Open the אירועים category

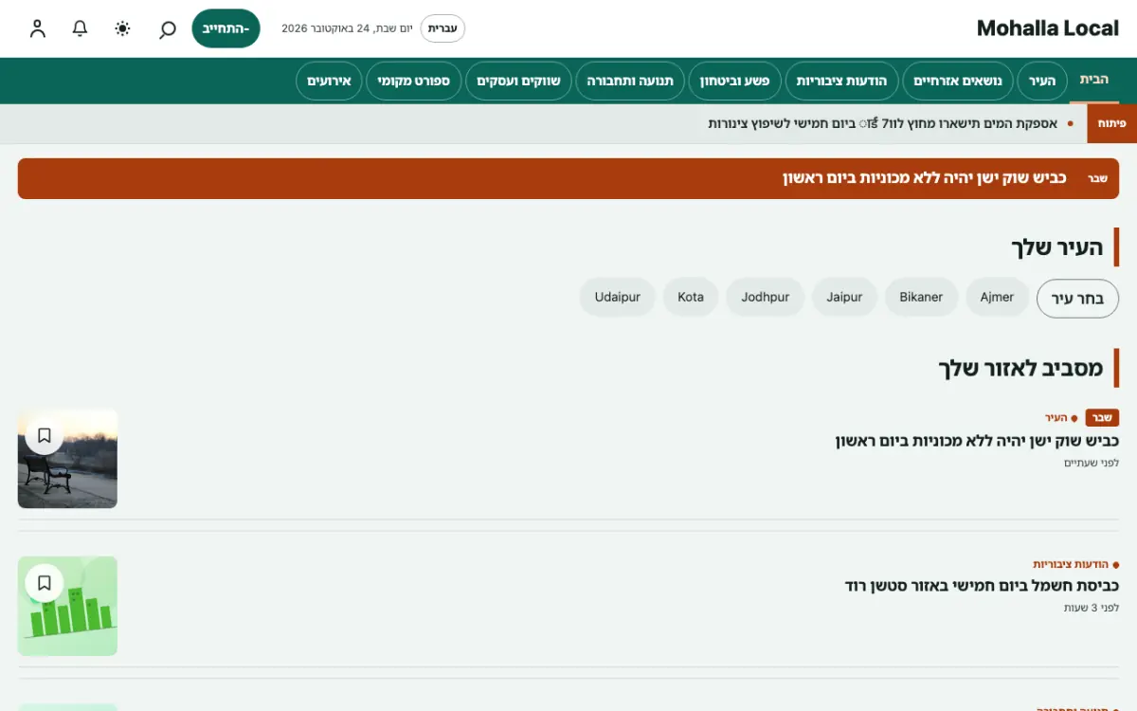tap(330, 82)
